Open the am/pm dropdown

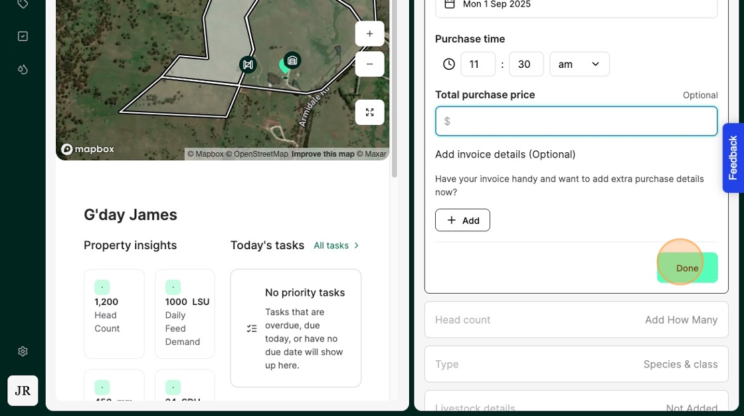tap(579, 64)
